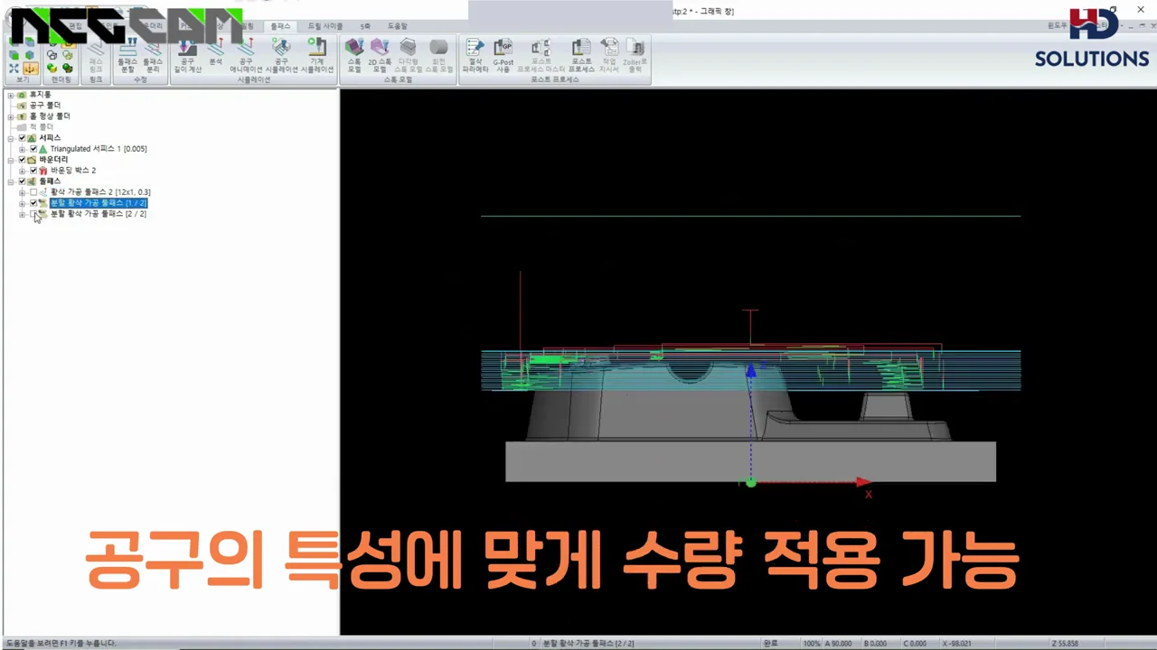Viewport: 1157px width, 650px height.
Task: Toggle the 서피스 folder checkbox
Action: point(23,138)
